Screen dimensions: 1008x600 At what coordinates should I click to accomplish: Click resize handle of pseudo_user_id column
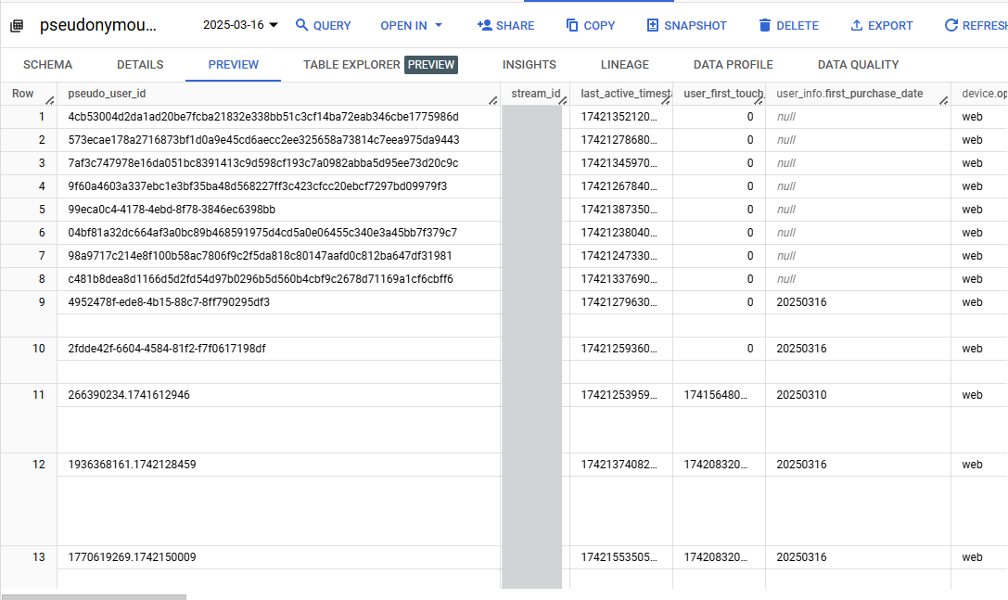click(x=493, y=100)
